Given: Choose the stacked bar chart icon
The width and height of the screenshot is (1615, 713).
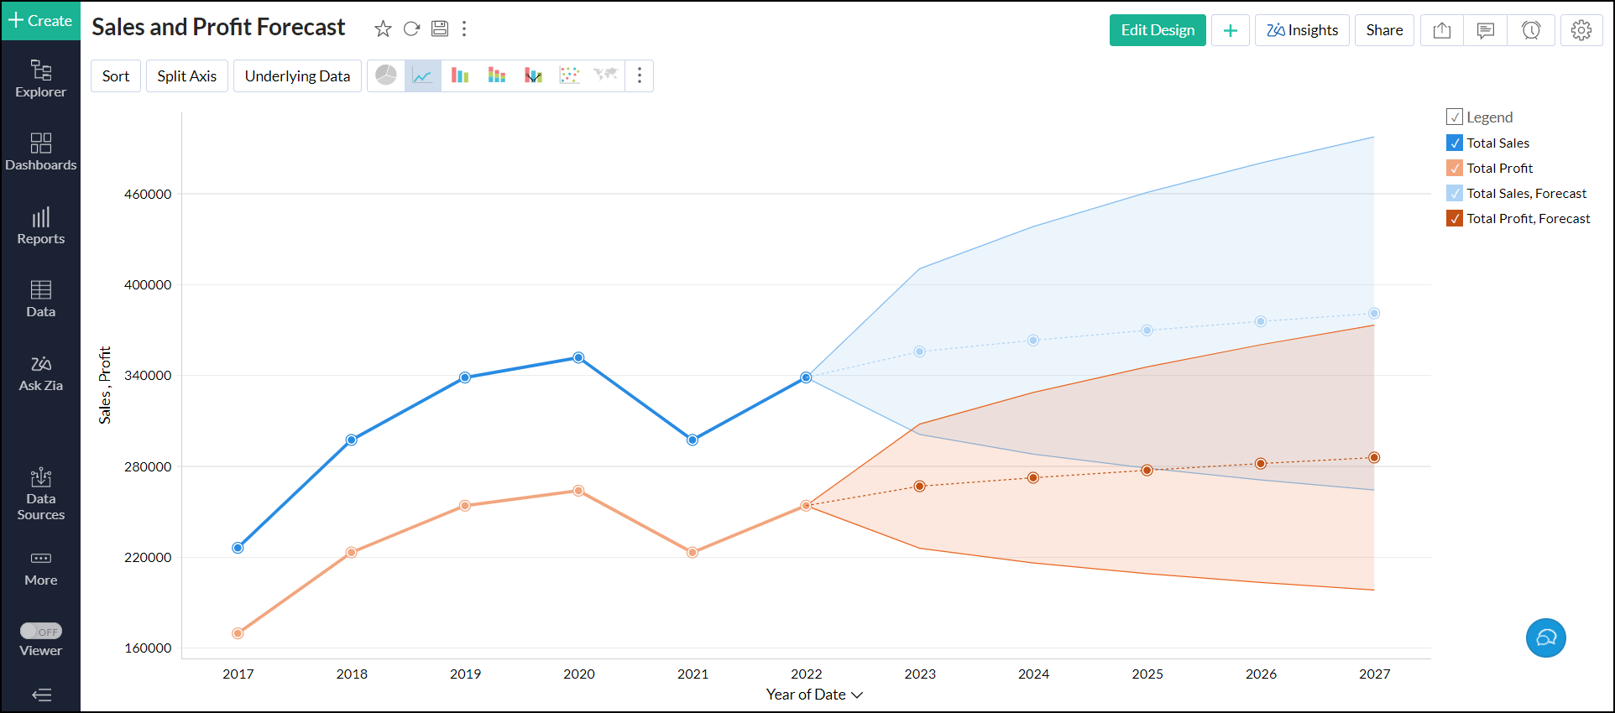Looking at the screenshot, I should [x=497, y=75].
